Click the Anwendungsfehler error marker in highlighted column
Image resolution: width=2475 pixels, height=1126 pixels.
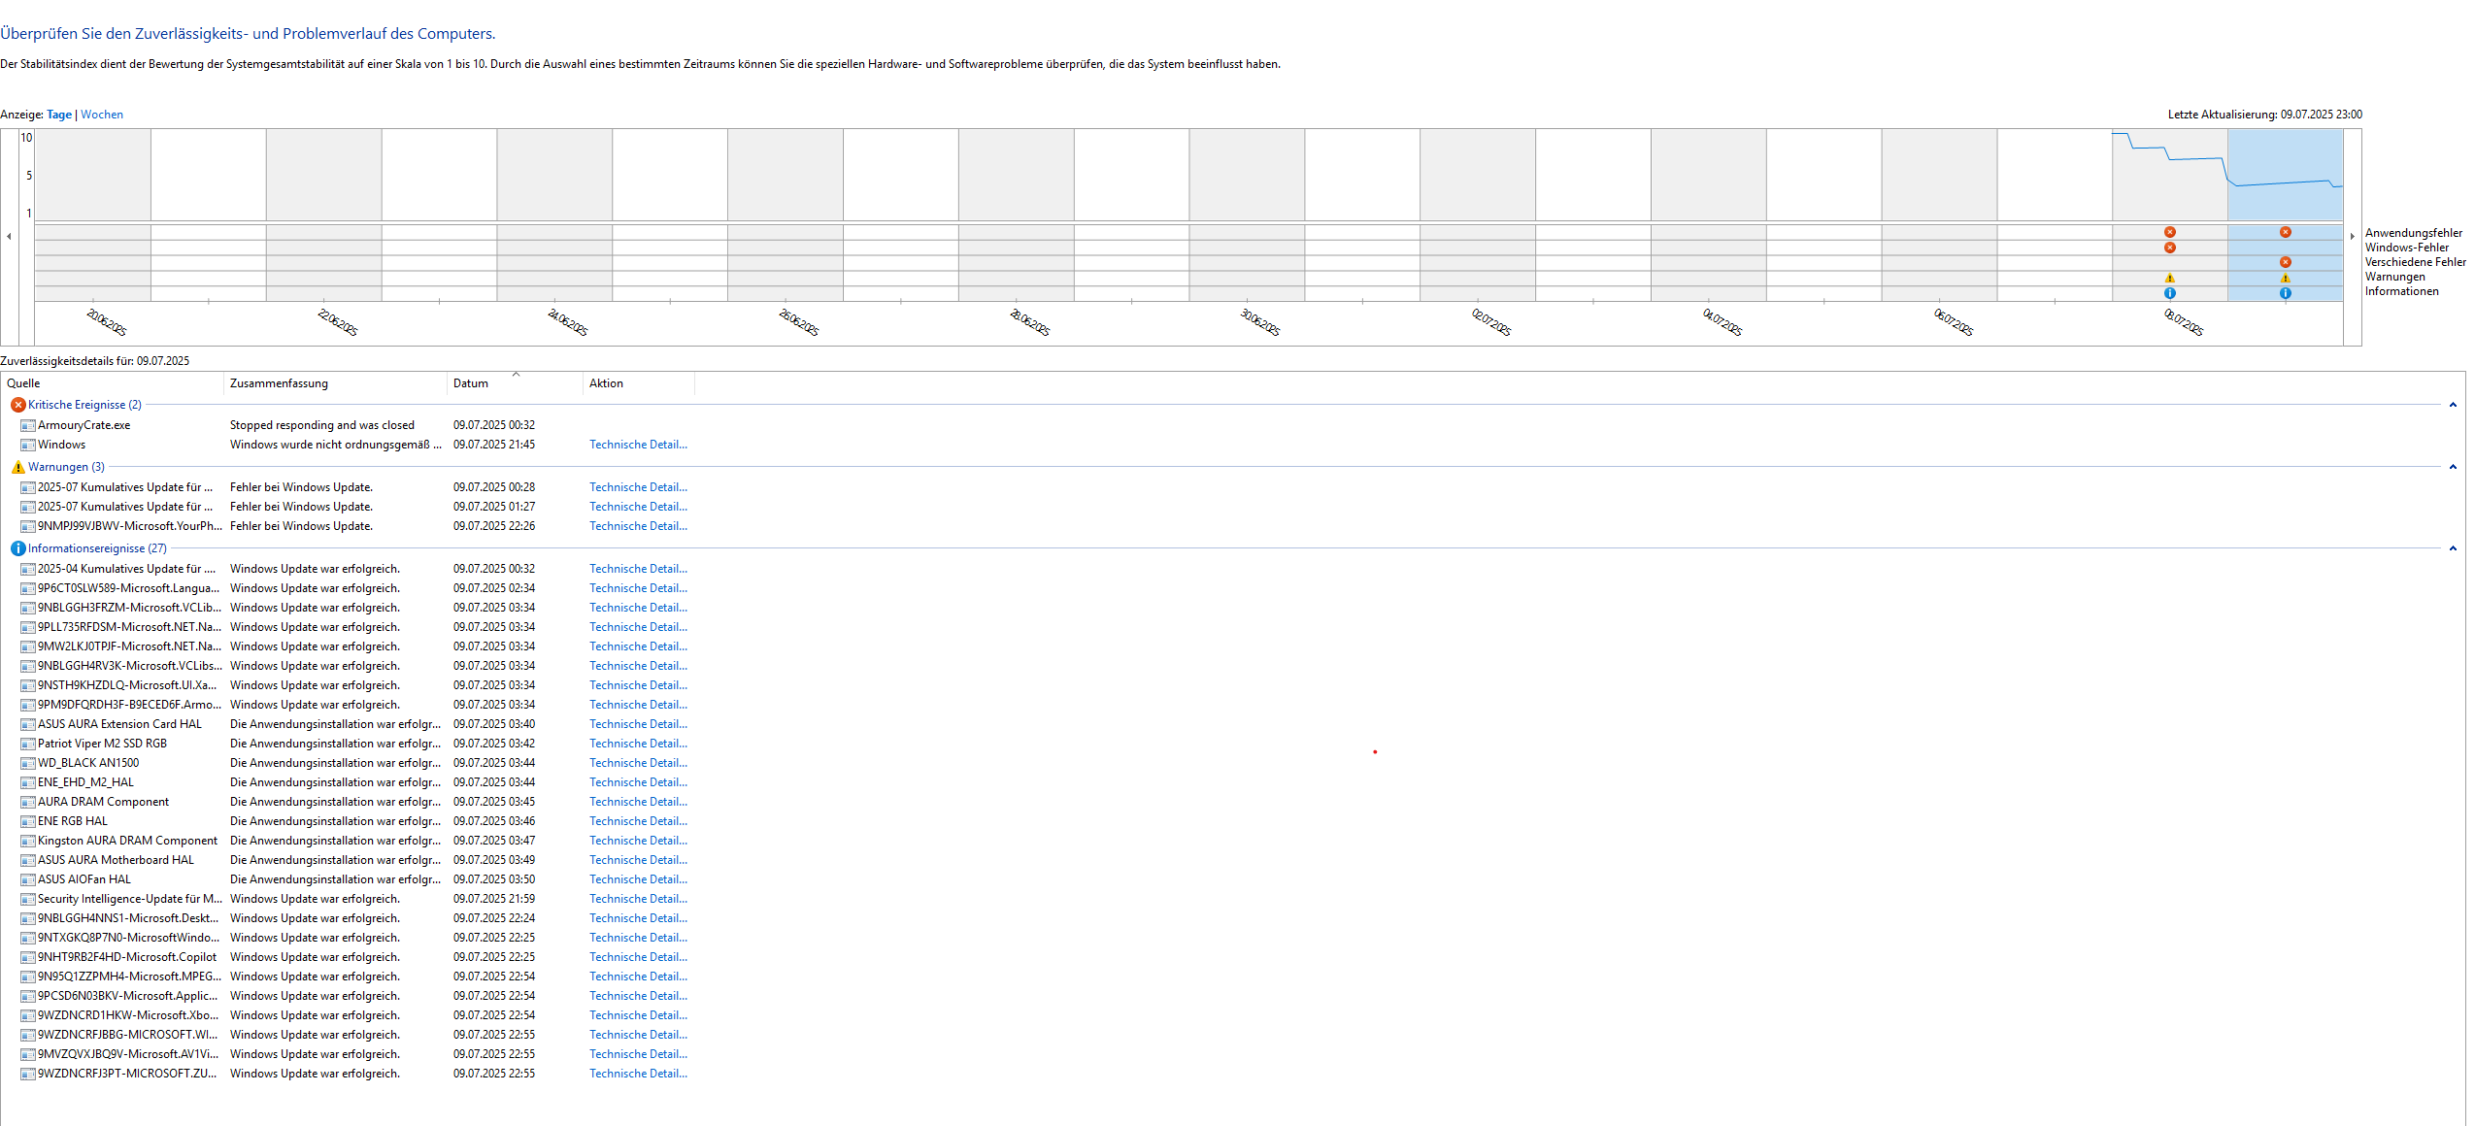2285,232
